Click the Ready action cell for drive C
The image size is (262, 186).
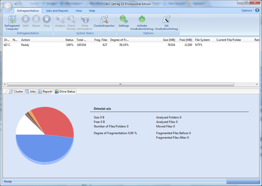pyautogui.click(x=25, y=45)
